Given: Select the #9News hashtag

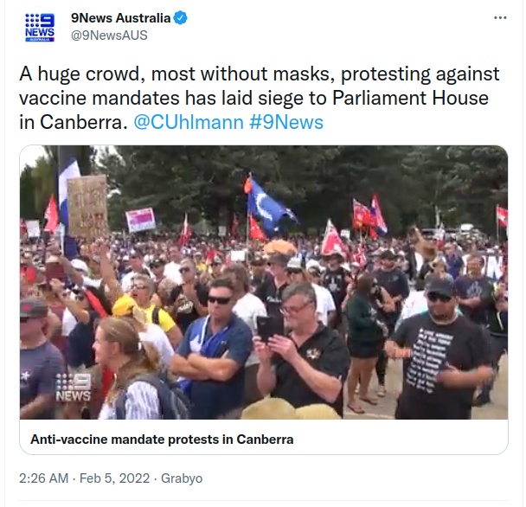Looking at the screenshot, I should click(x=286, y=122).
